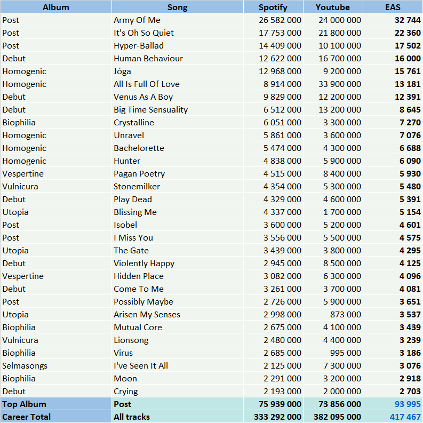This screenshot has width=423, height=423.
Task: Select the Moon song cell
Action: [178, 379]
